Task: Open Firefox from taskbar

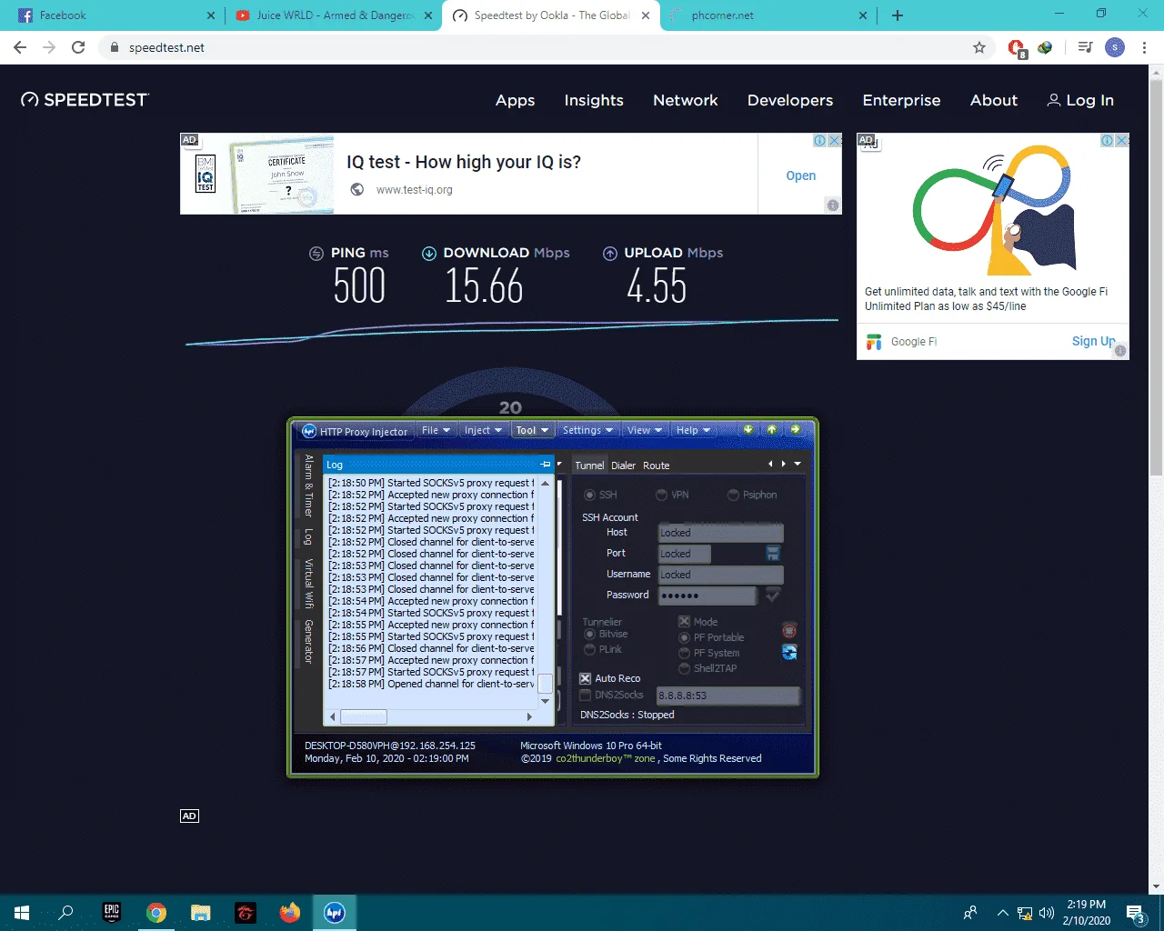Action: click(x=290, y=913)
